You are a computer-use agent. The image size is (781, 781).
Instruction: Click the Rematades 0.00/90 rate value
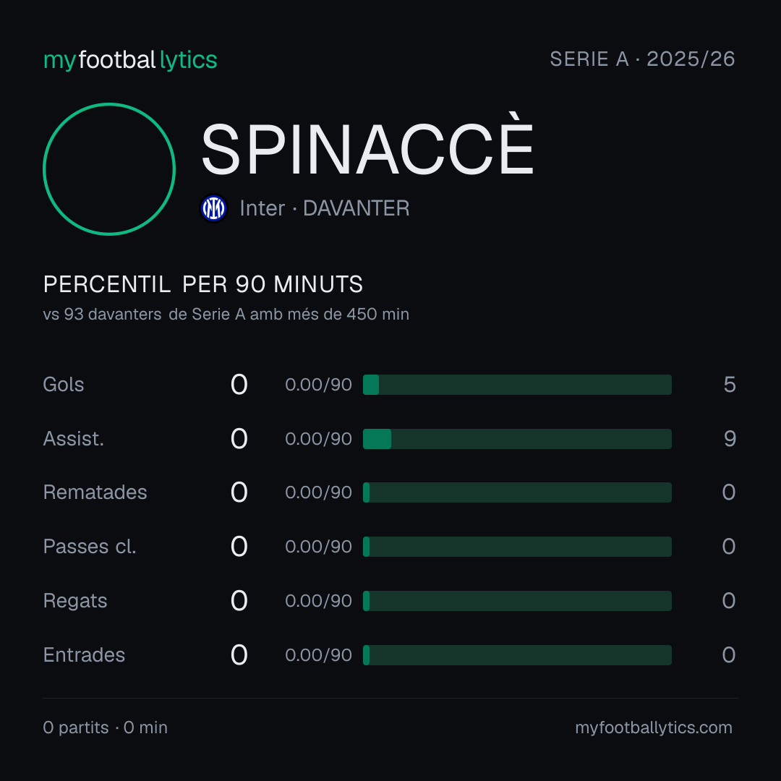[318, 492]
